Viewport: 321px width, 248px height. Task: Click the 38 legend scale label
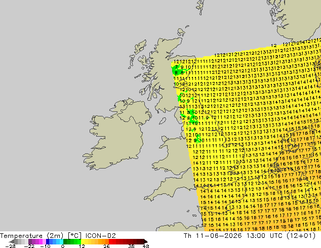coord(132,246)
